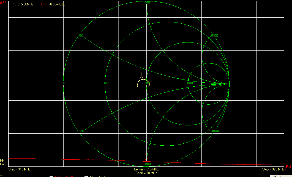The width and height of the screenshot is (292, 177).
Task: Click the i16Ω reactance label
Action: pos(80,35)
